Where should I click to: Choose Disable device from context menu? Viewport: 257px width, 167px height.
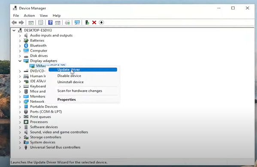(83, 76)
